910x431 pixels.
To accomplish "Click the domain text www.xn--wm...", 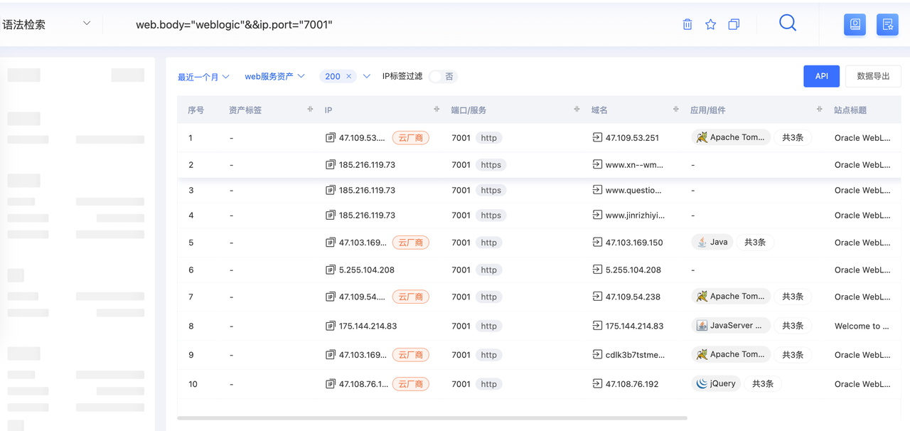I will pos(634,165).
